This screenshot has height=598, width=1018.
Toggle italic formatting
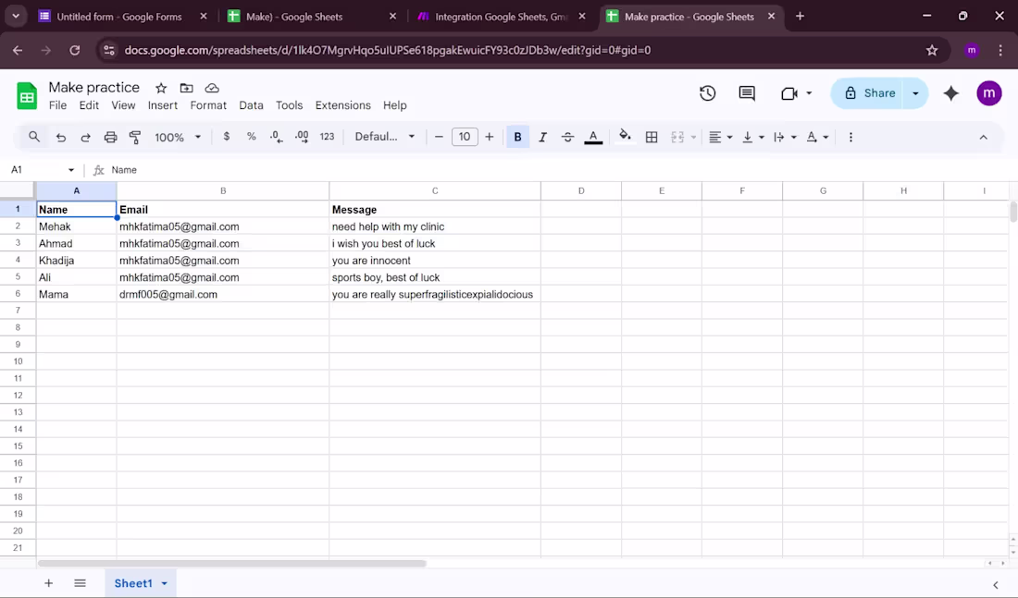point(542,137)
